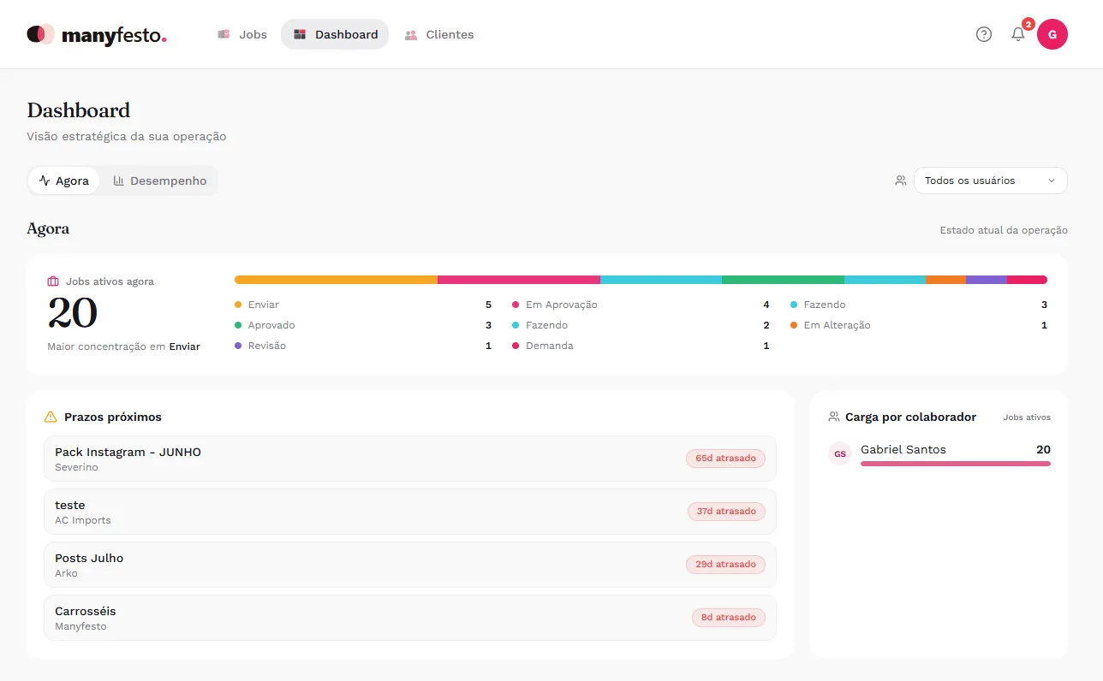Click the green Aprovado segment of status bar
The height and width of the screenshot is (681, 1103).
tap(783, 280)
